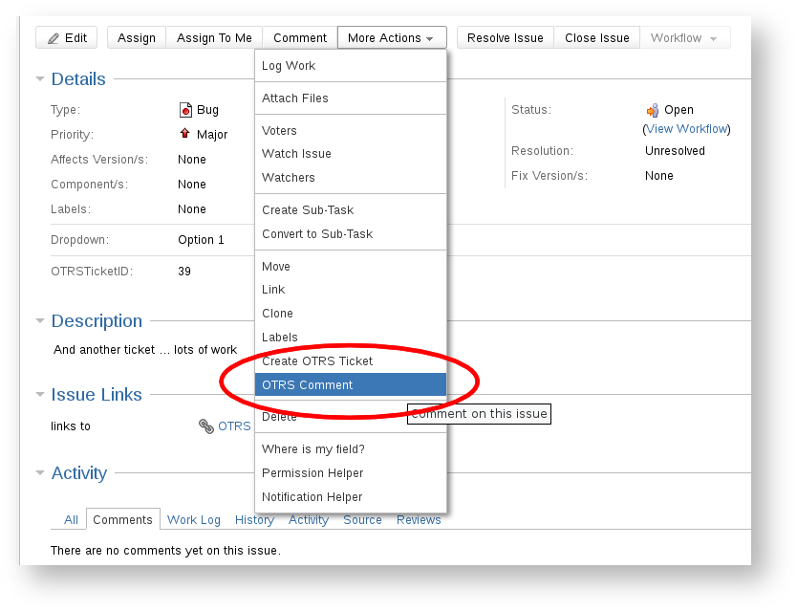Click the Open status icon
Viewport: 797px width, 611px height.
tap(653, 111)
